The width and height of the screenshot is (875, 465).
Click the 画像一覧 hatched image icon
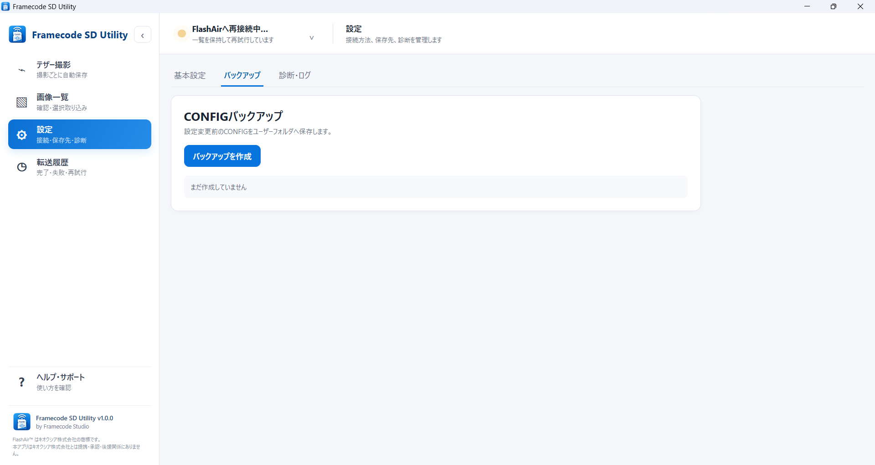[x=21, y=103]
